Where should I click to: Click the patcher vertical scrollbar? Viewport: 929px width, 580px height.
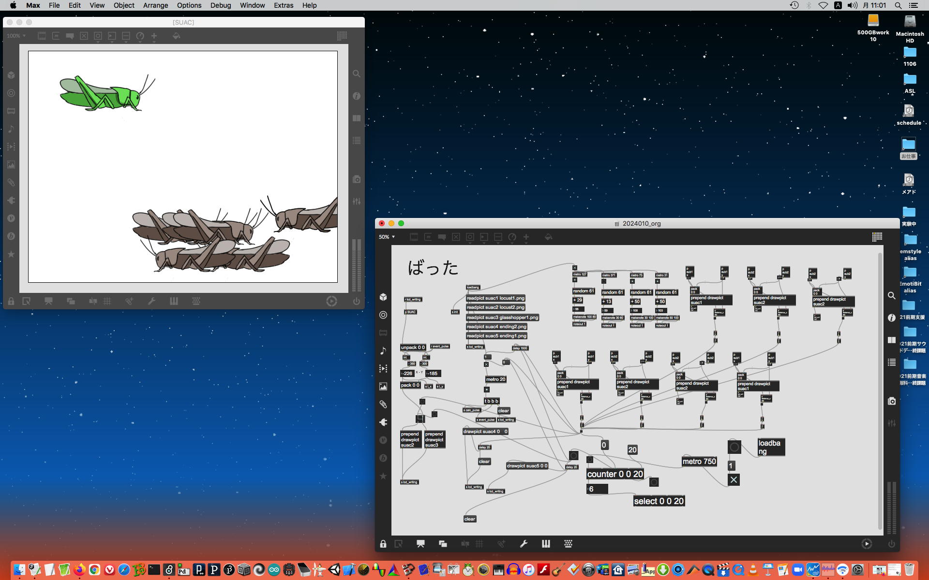[x=880, y=387]
